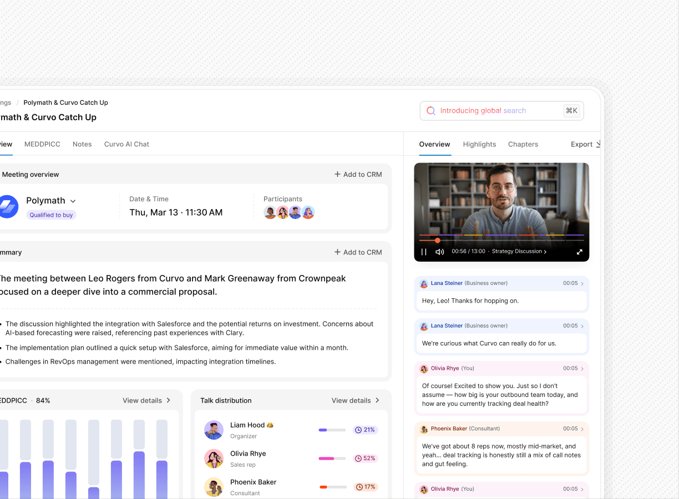
Task: Click the plus icon in Summary header
Action: [x=337, y=252]
